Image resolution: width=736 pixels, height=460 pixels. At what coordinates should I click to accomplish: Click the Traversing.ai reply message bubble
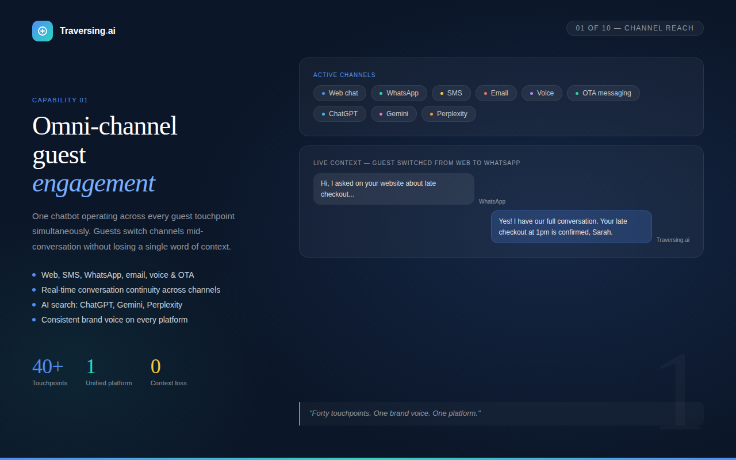click(572, 227)
